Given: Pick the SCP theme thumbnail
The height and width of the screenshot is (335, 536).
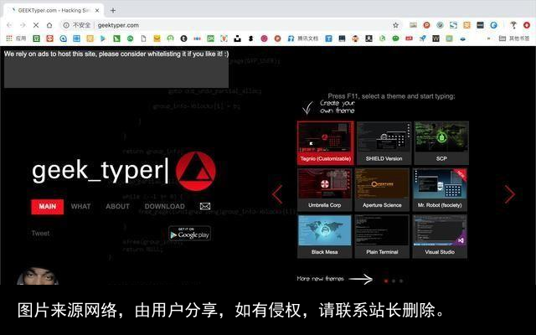Looking at the screenshot, I should (441, 143).
